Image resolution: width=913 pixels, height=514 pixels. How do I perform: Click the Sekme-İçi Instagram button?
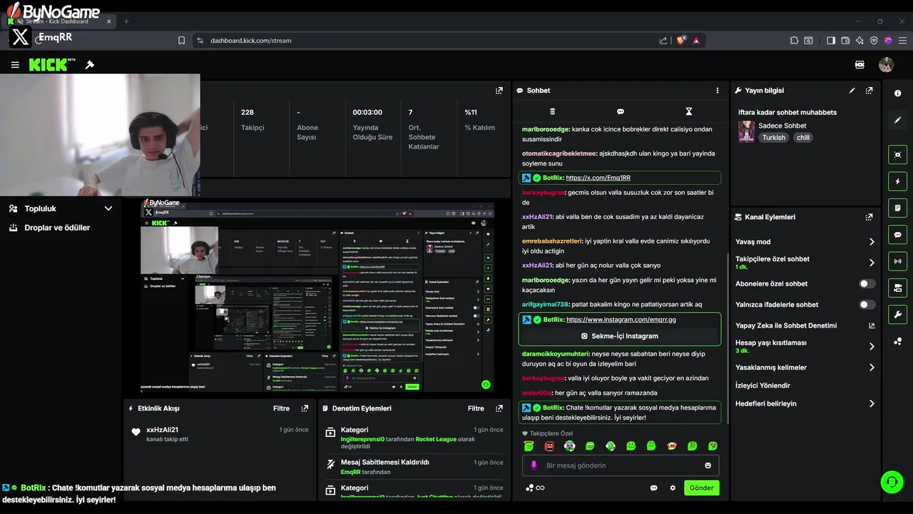620,336
